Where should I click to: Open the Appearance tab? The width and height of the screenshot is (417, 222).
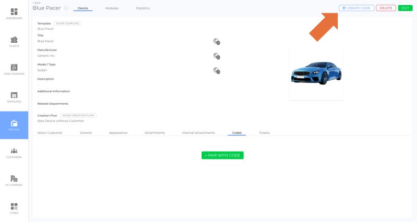click(118, 133)
